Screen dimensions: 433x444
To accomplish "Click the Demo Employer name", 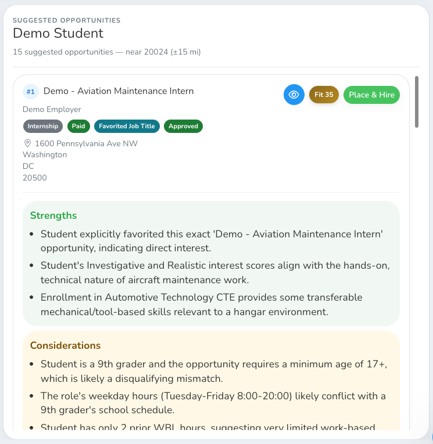I will click(52, 109).
